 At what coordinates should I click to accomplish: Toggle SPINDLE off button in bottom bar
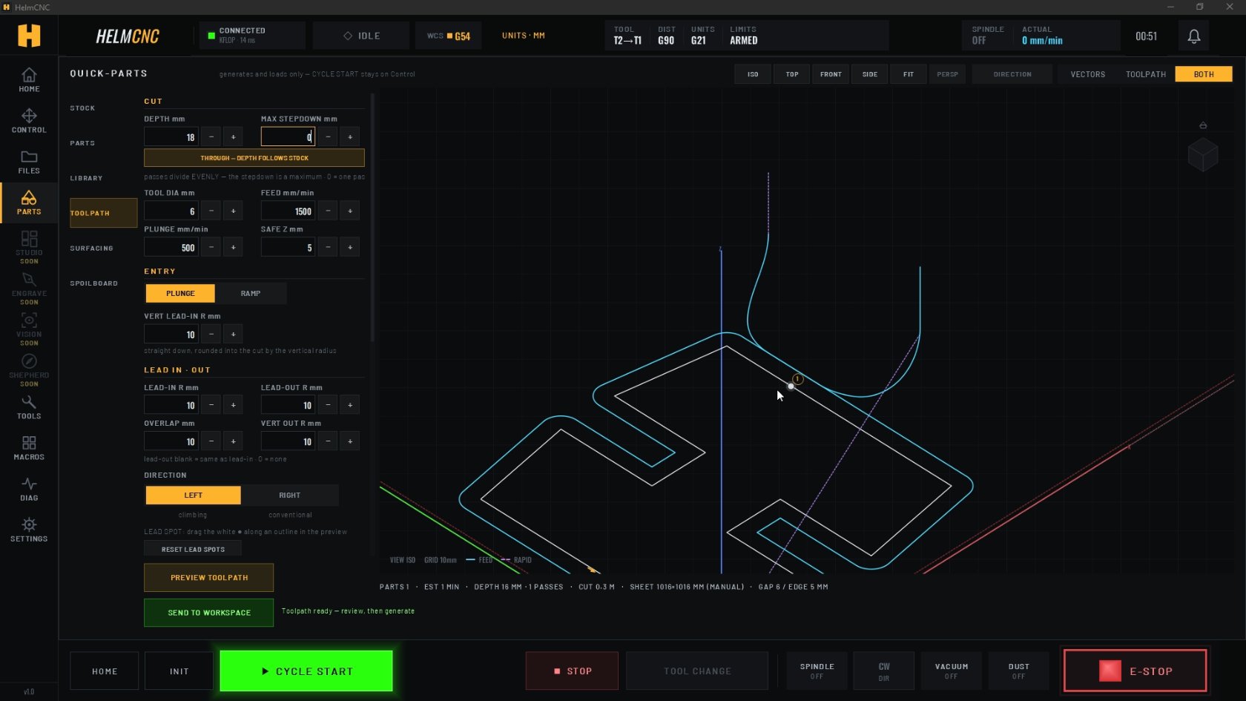817,671
